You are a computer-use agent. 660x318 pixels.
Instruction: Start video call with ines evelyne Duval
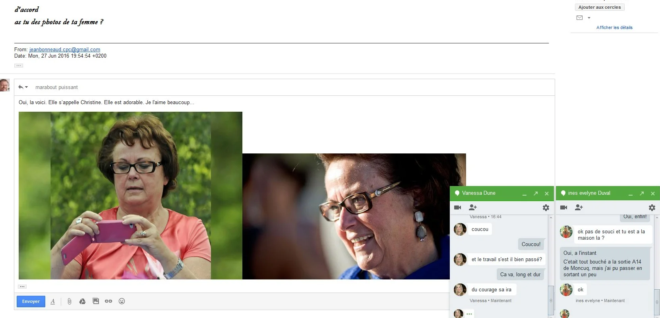pos(564,207)
